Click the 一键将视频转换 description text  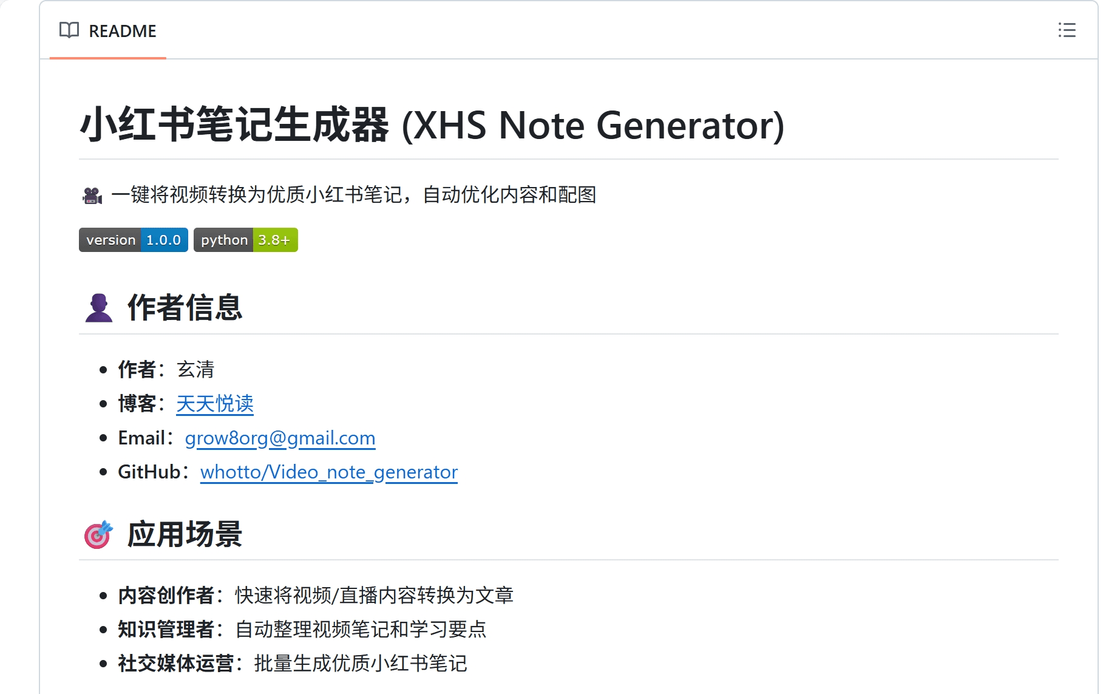click(353, 195)
